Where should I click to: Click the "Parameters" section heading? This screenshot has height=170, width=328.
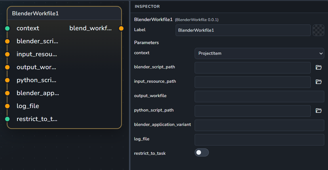coord(146,43)
